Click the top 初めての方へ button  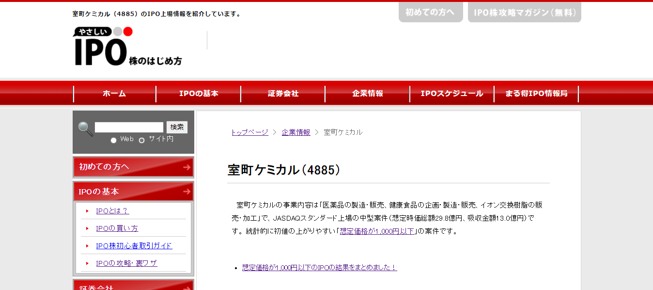click(431, 12)
